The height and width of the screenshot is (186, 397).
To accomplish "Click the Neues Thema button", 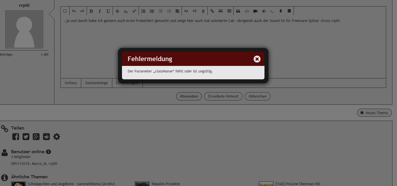I will click(x=374, y=113).
